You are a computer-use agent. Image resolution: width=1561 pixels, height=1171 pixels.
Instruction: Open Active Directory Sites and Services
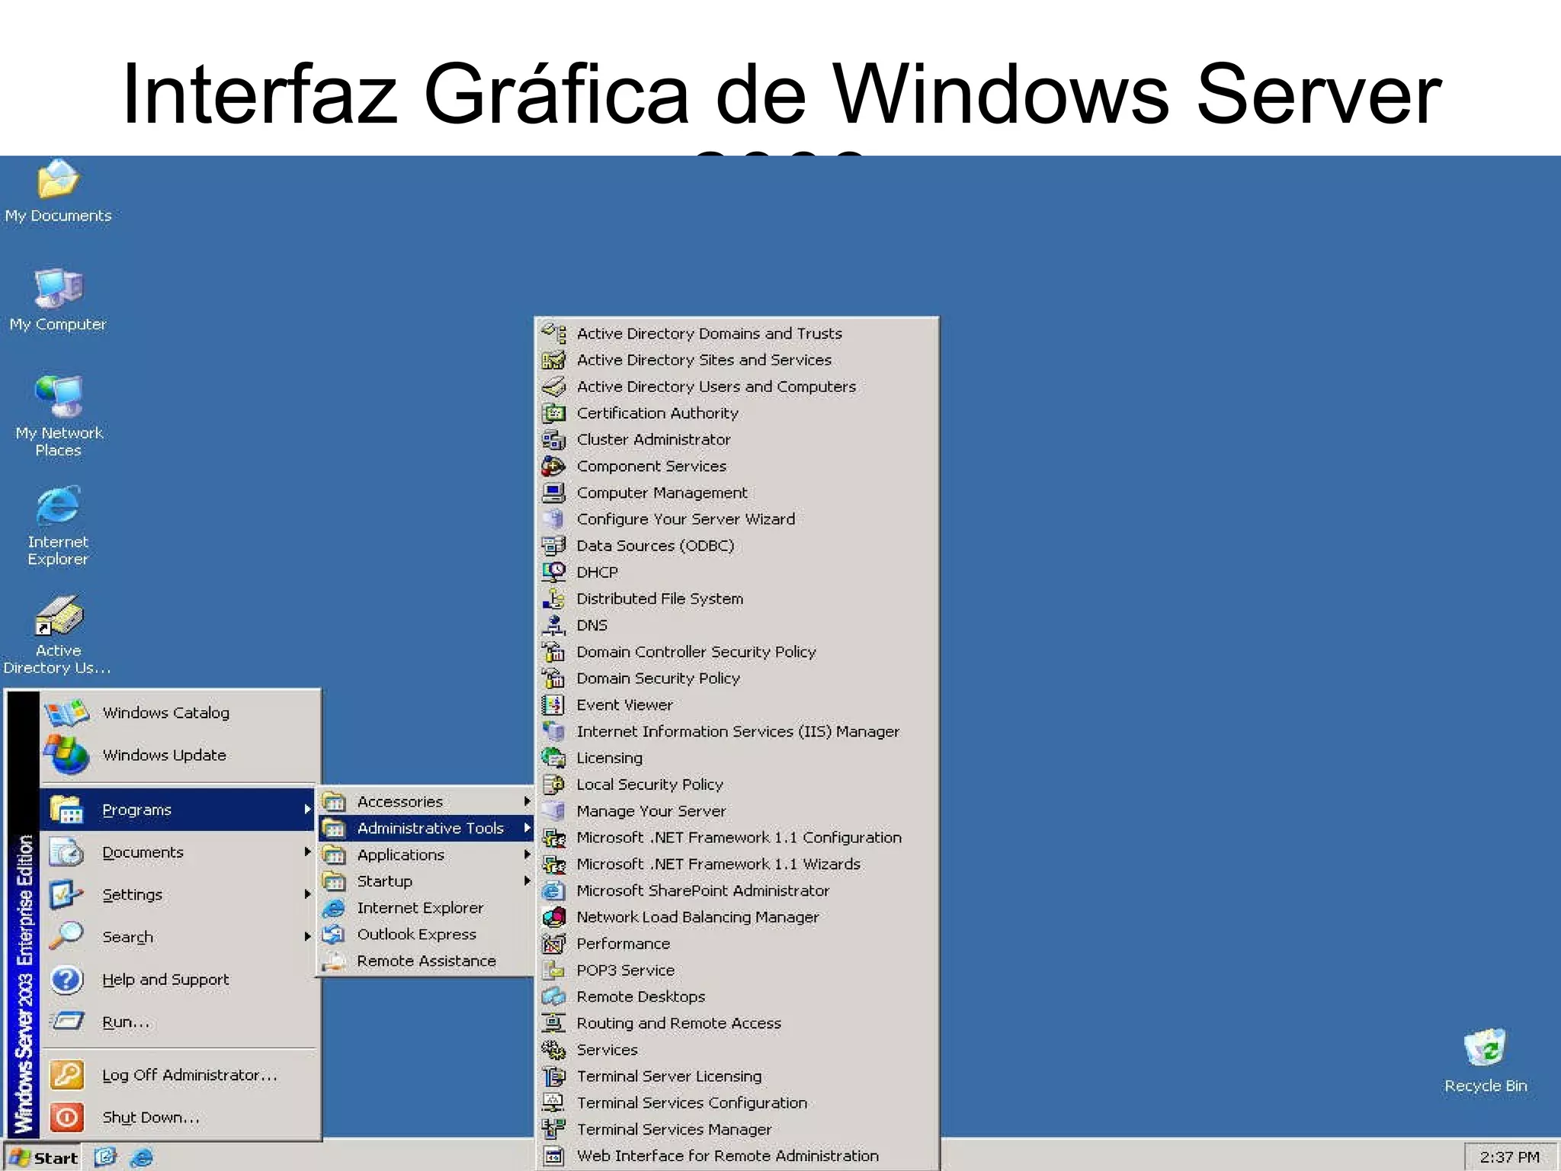736,360
